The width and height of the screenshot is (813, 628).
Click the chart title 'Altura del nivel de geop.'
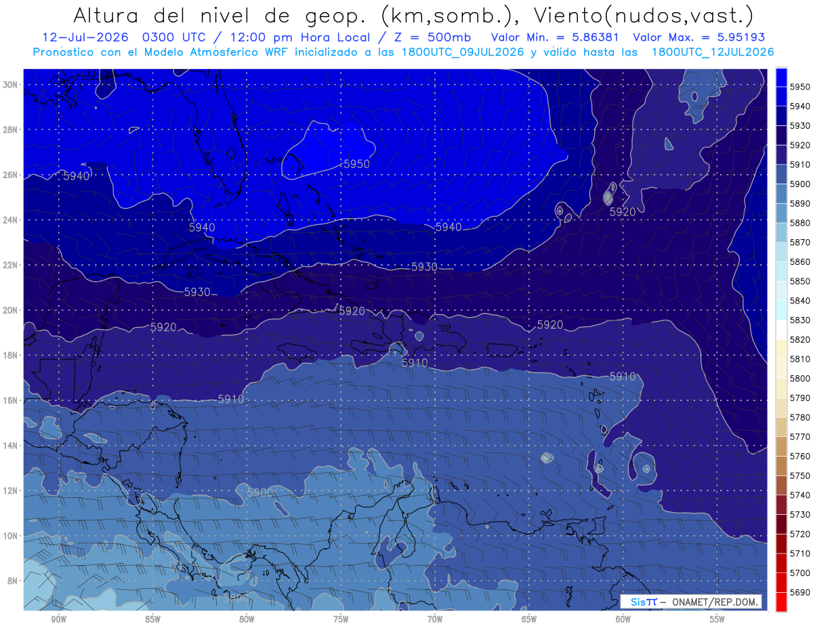pyautogui.click(x=221, y=15)
